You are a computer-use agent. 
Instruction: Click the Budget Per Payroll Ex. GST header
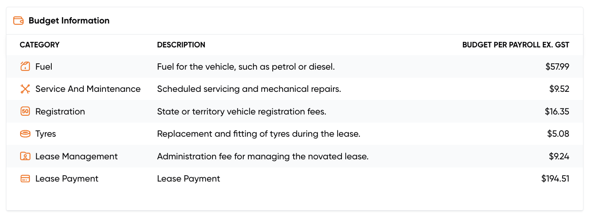pyautogui.click(x=515, y=45)
